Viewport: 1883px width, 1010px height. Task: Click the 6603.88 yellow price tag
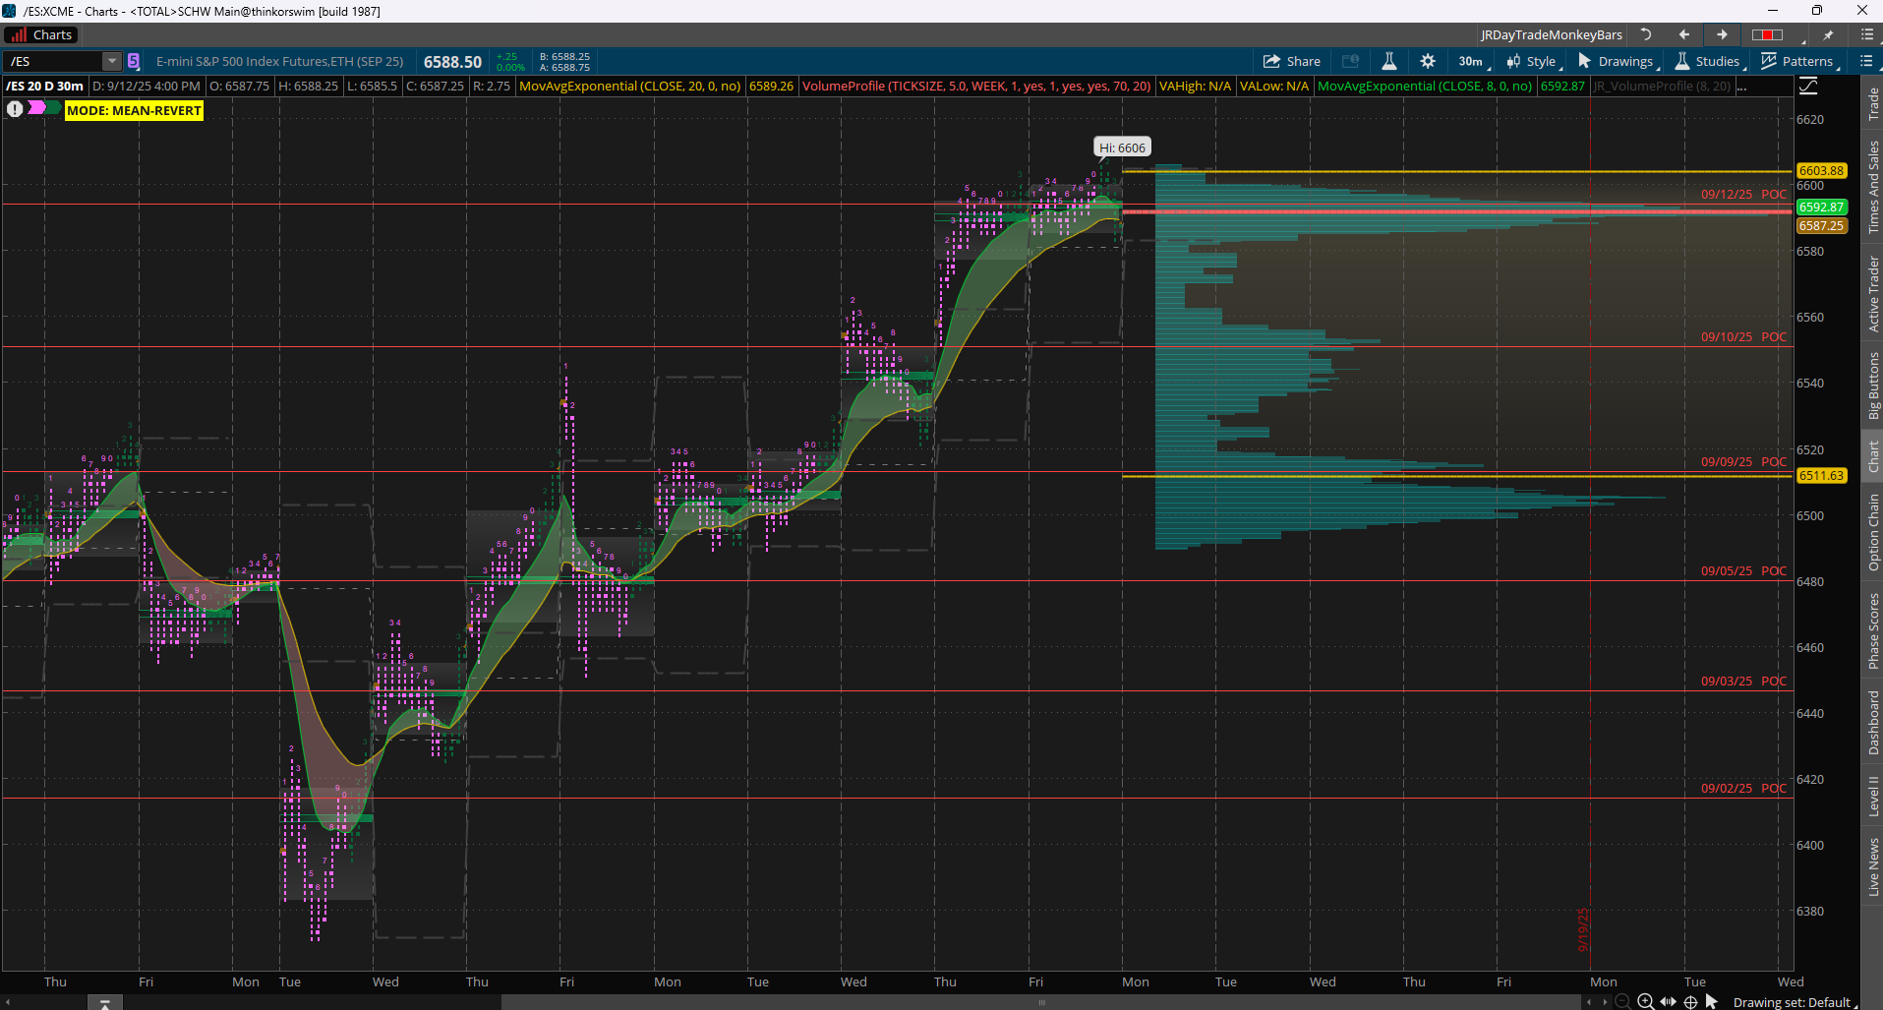(x=1821, y=170)
